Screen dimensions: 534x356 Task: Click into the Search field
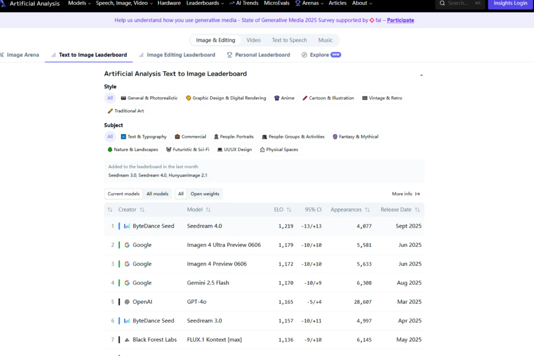tap(460, 4)
